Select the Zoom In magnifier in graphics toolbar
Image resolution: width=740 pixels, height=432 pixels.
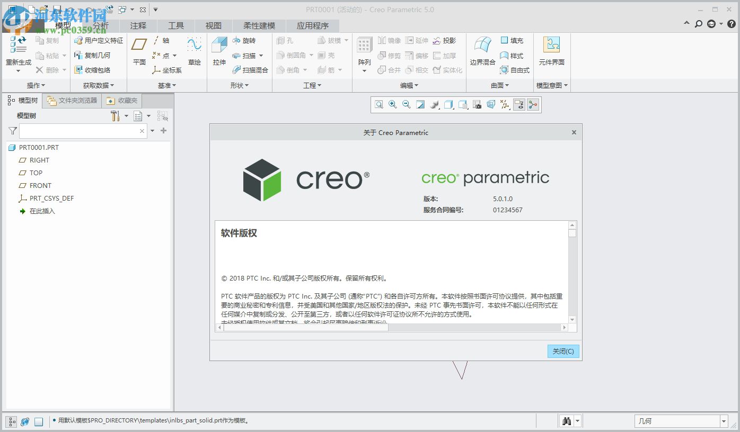click(x=392, y=104)
